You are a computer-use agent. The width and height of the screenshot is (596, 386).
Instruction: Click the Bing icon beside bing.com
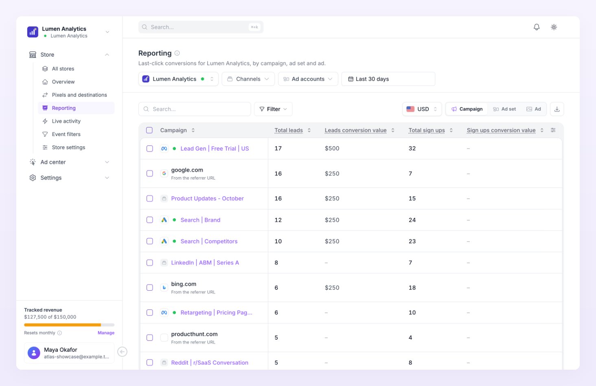tap(164, 287)
